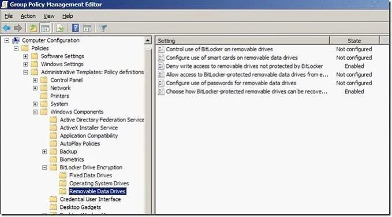Expand the Control Panel node

pos(35,80)
